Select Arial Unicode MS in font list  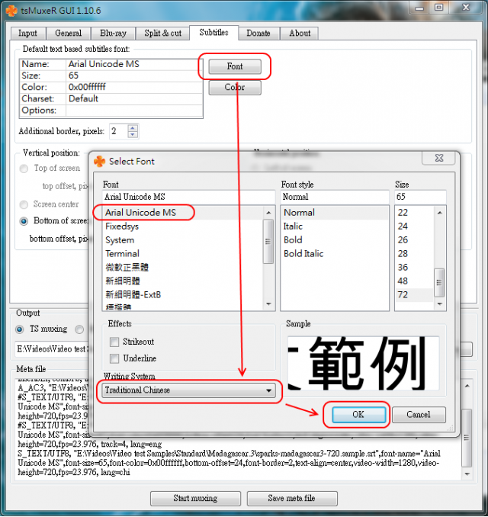pyautogui.click(x=183, y=213)
